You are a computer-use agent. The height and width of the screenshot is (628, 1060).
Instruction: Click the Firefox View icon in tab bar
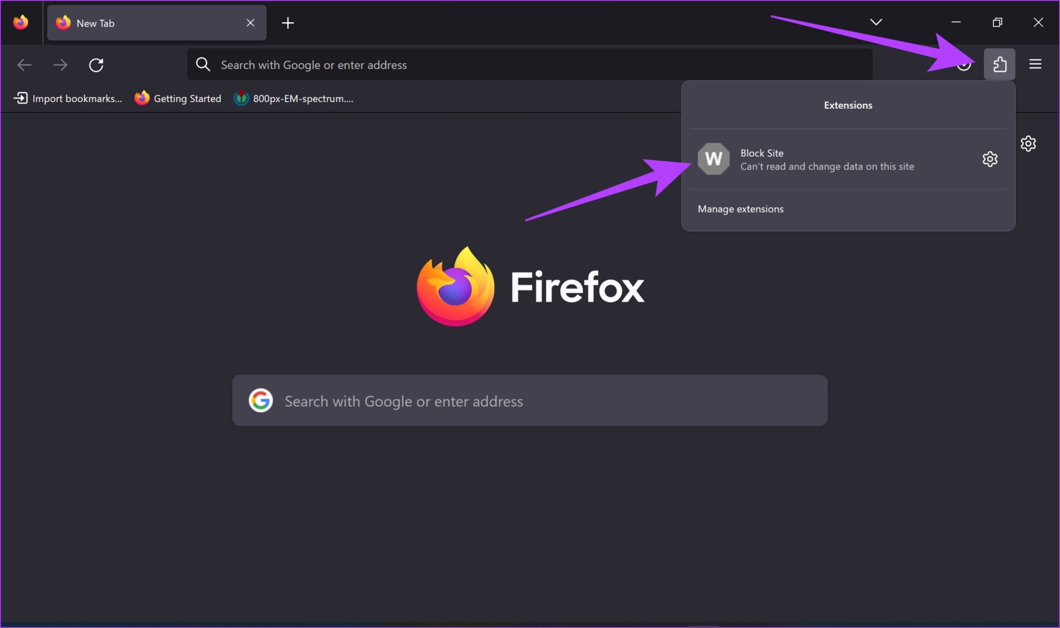tap(20, 23)
